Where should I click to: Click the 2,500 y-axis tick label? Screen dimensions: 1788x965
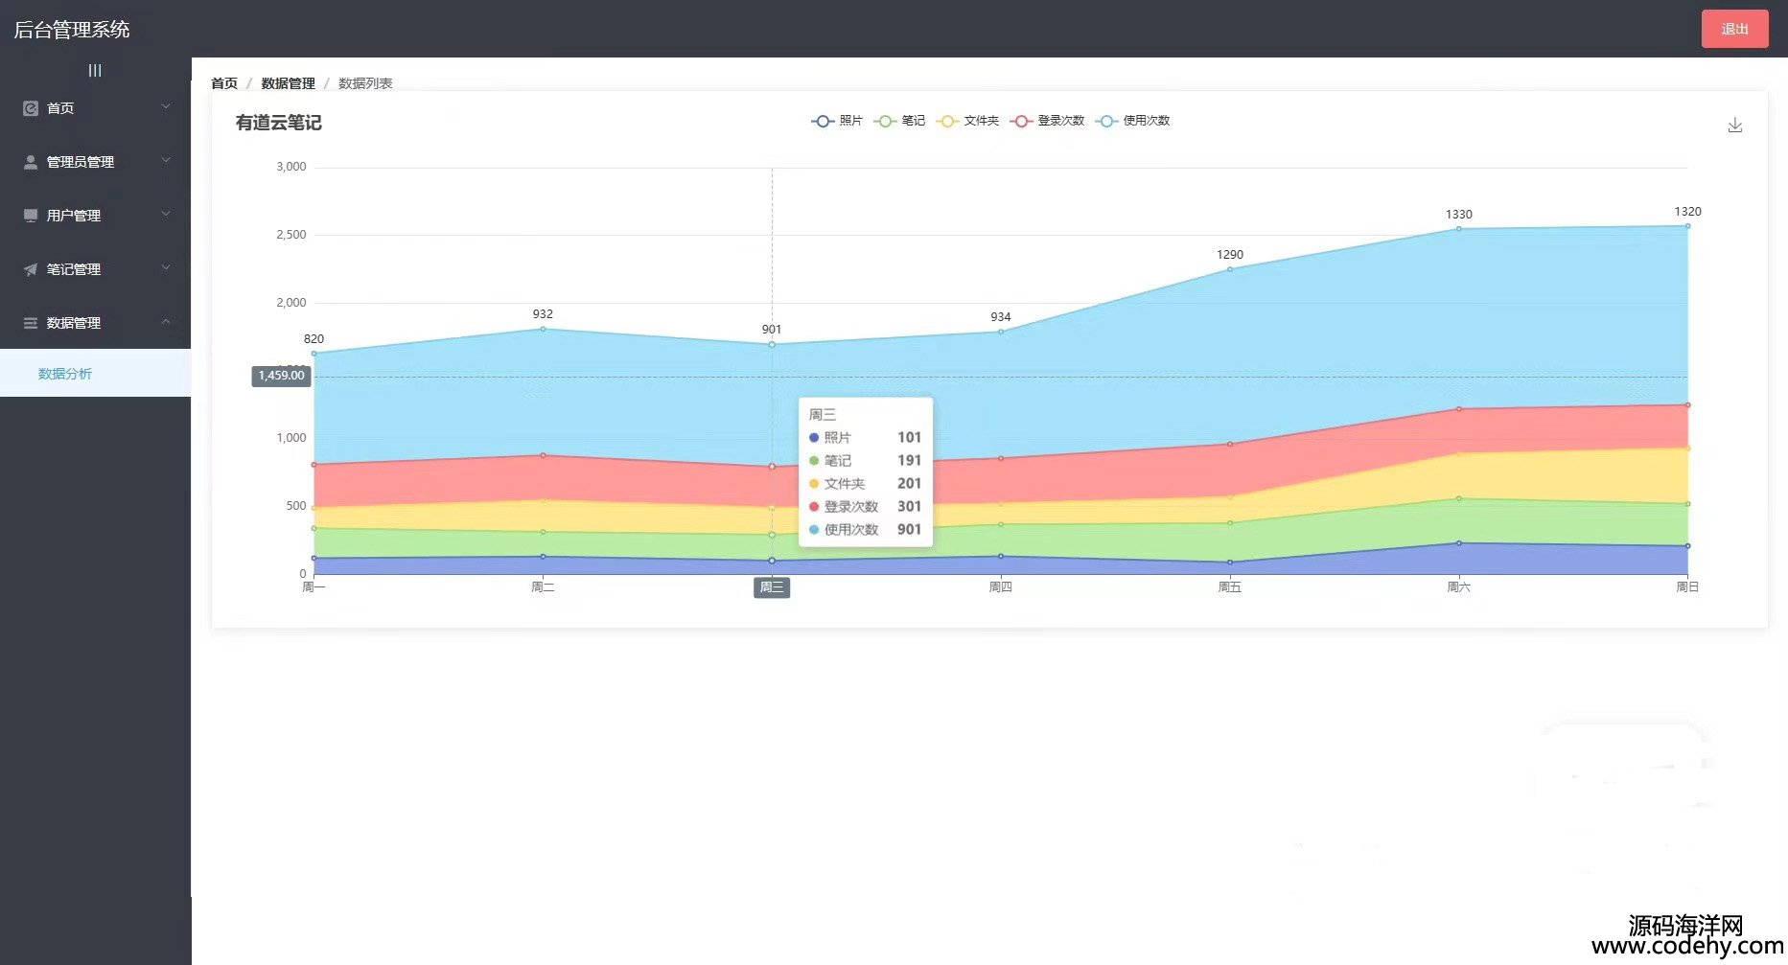(x=291, y=235)
